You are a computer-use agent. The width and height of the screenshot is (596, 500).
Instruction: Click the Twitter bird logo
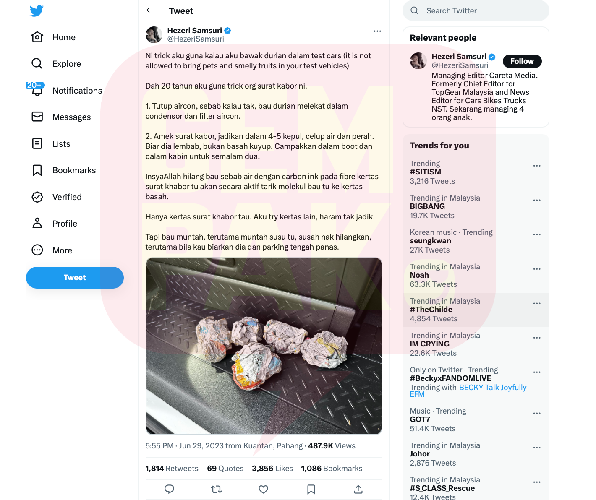[x=37, y=10]
